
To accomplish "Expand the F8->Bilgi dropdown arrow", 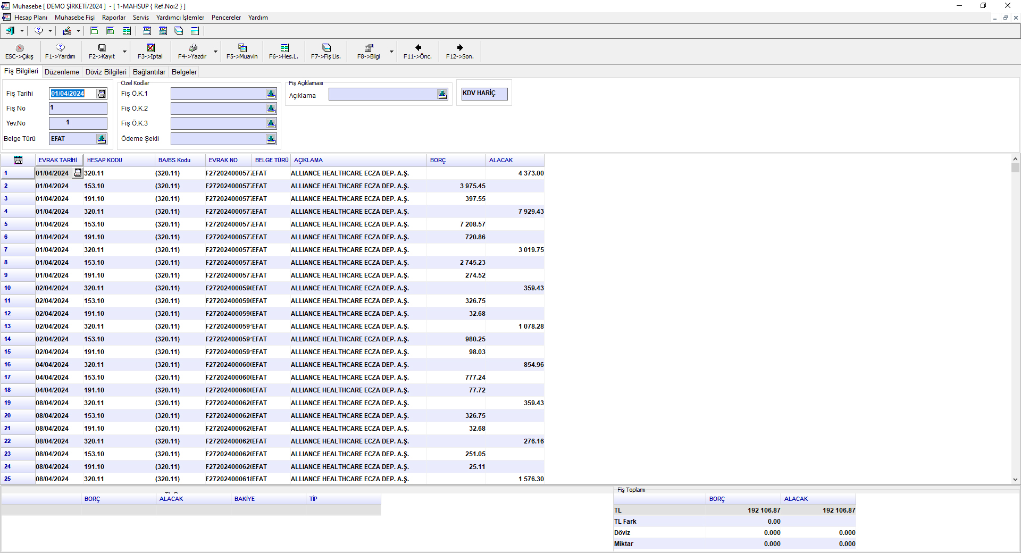I will click(x=391, y=52).
